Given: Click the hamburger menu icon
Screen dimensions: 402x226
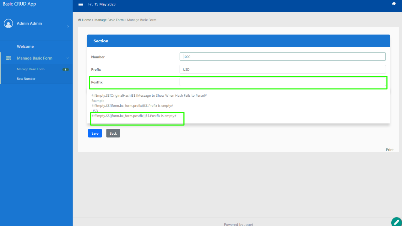Looking at the screenshot, I should [x=81, y=4].
